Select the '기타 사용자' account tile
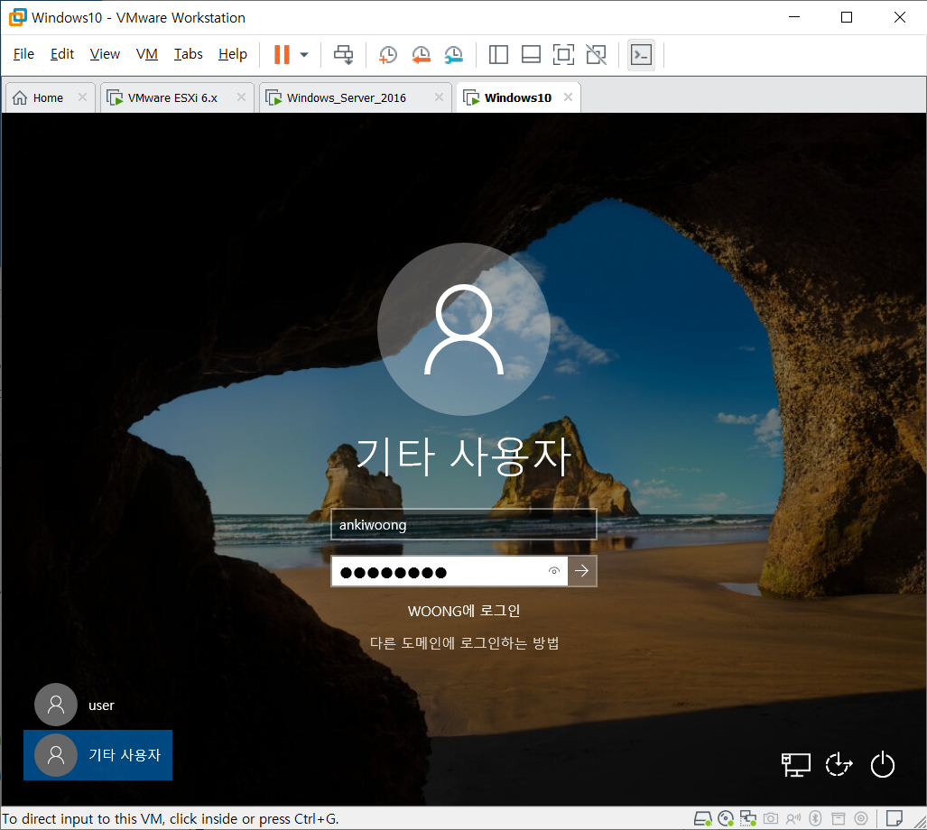Screen dimensions: 927x830 click(98, 755)
